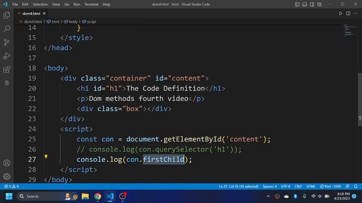Open the Go menu

67,5
